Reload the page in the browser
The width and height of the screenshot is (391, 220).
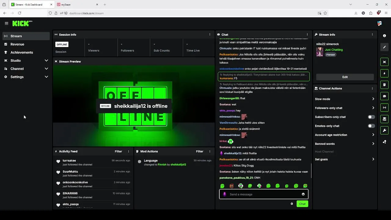pyautogui.click(x=20, y=13)
